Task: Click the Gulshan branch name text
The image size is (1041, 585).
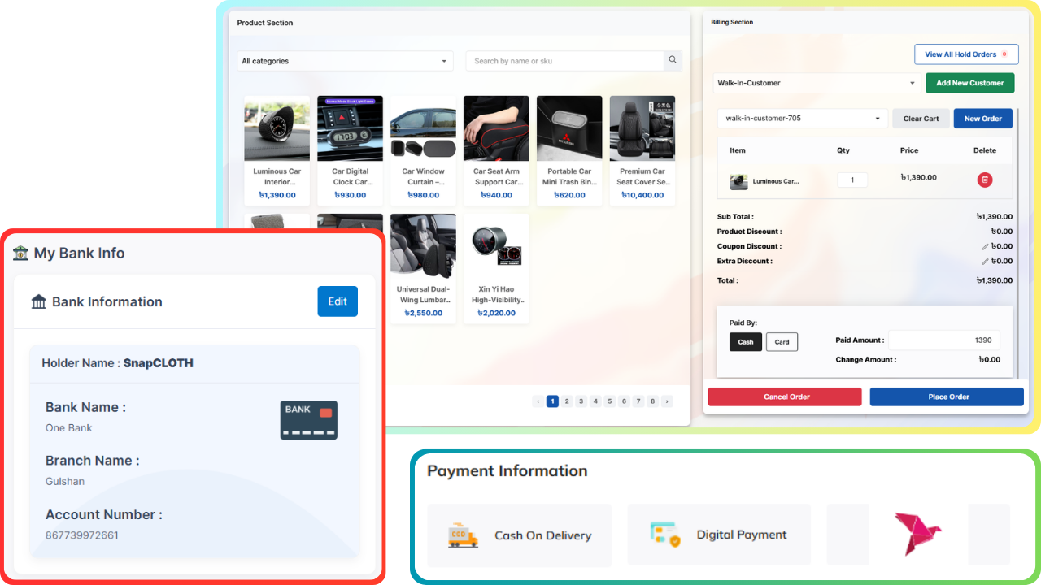Action: coord(65,481)
